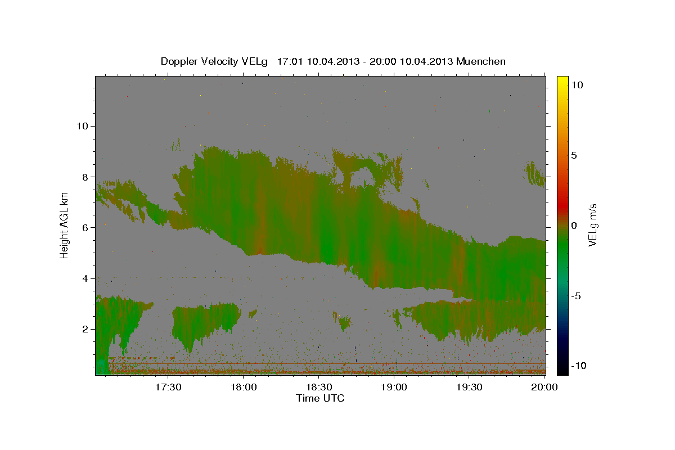The image size is (675, 450).
Task: Click the '19:30' time axis label
Action: pyautogui.click(x=469, y=387)
